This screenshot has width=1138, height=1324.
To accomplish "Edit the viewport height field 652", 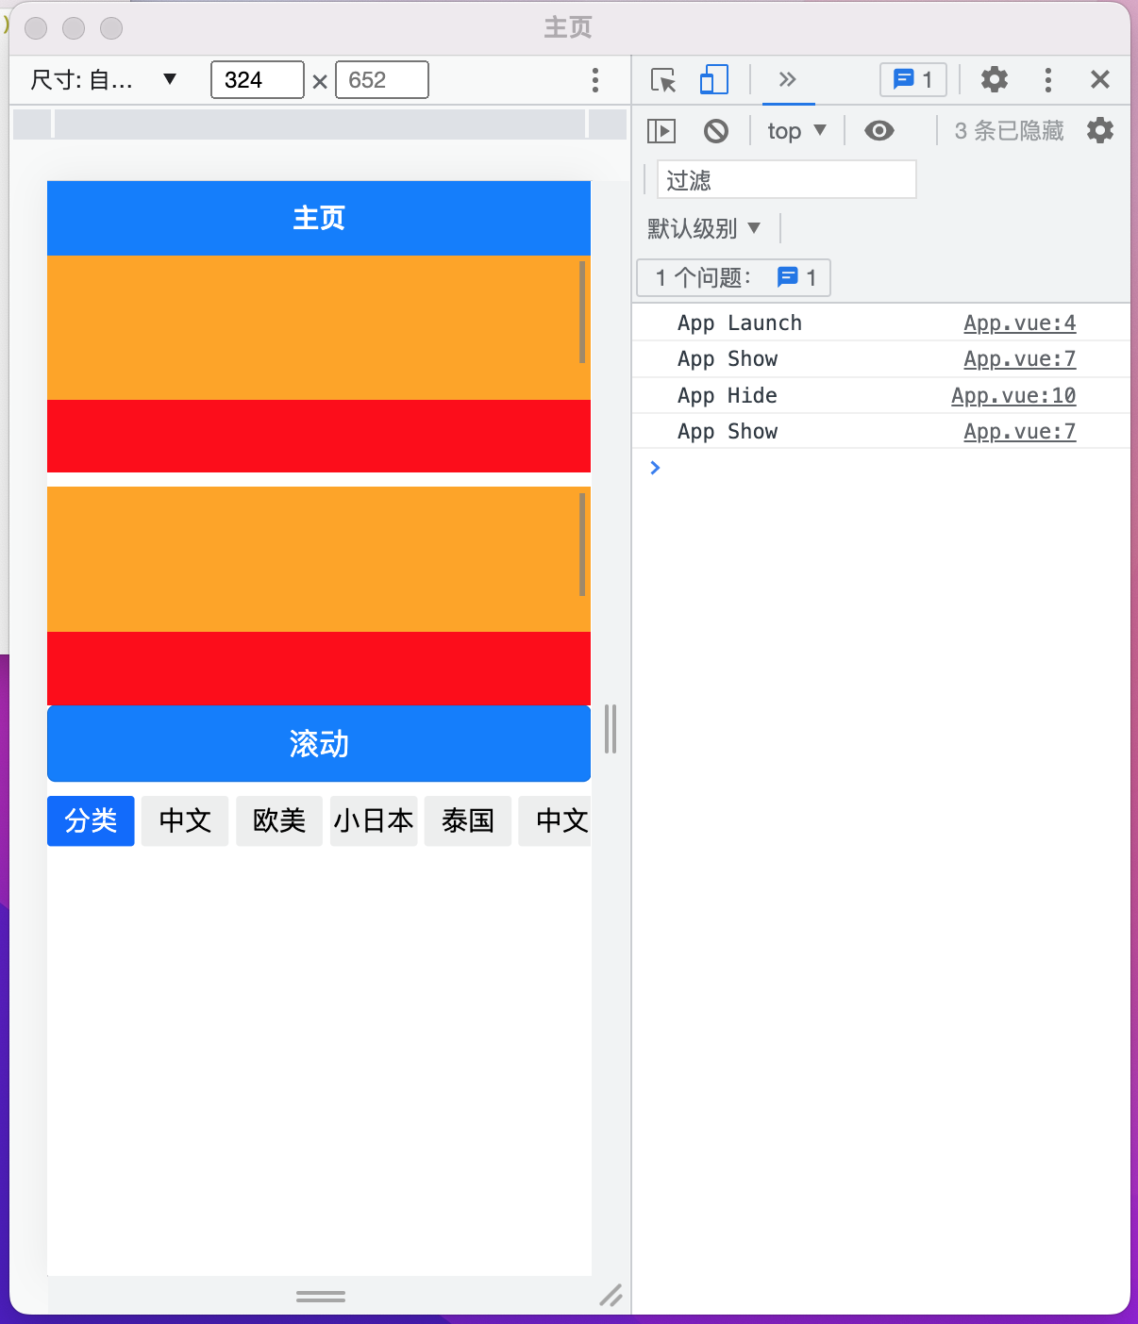I will [x=382, y=80].
